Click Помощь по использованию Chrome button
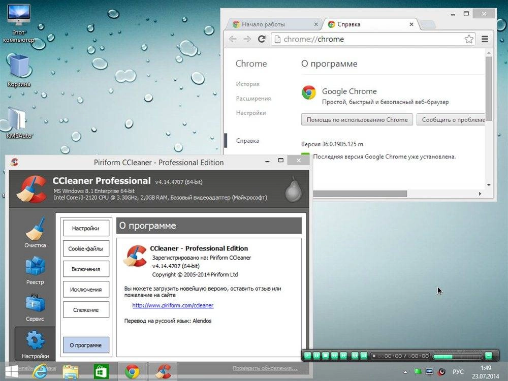This screenshot has width=508, height=381. click(x=357, y=119)
